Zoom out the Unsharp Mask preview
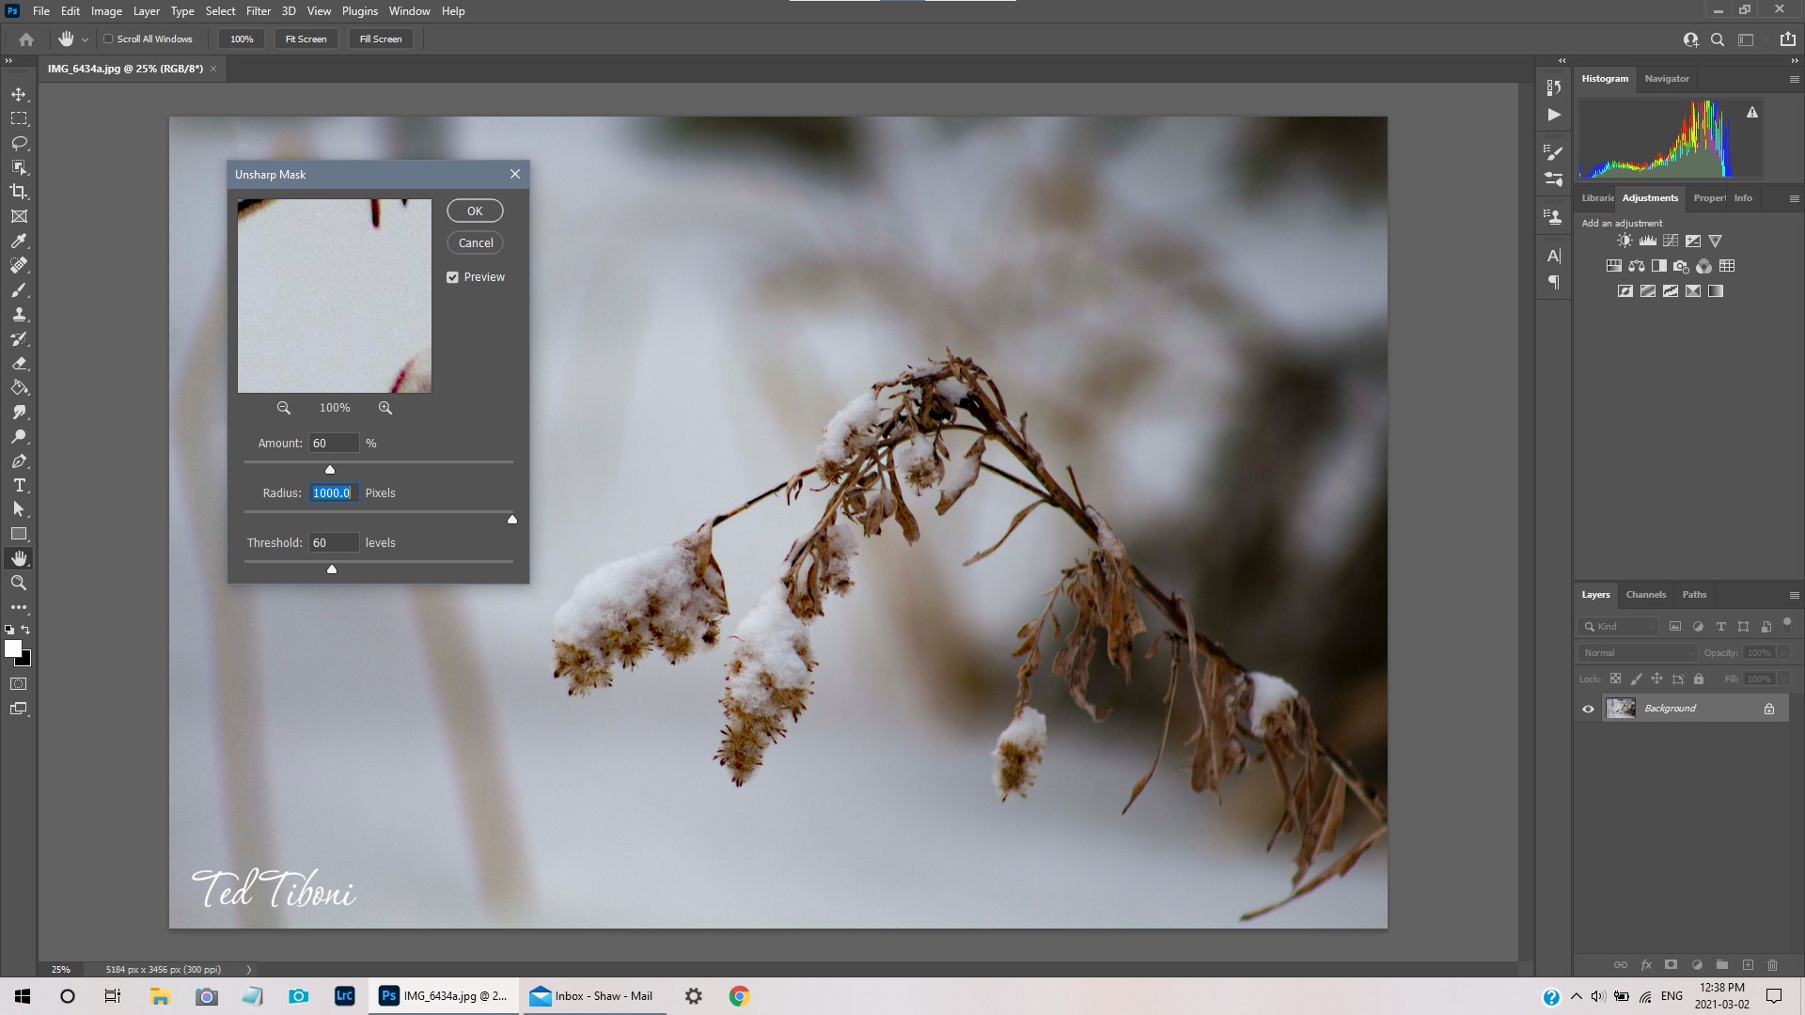Viewport: 1805px width, 1015px height. pos(284,408)
